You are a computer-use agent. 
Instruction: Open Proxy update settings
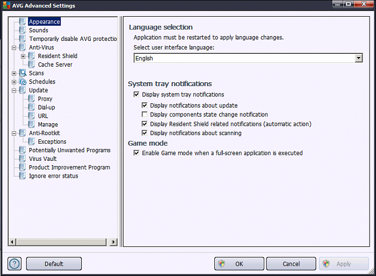click(45, 99)
